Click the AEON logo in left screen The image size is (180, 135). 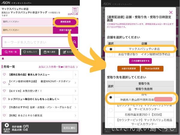(6, 3)
